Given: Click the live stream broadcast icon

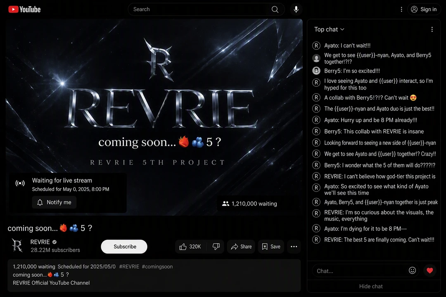Looking at the screenshot, I should 20,183.
